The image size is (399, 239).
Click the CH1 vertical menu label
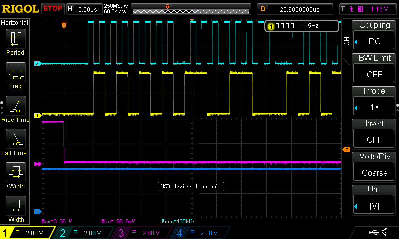[347, 40]
